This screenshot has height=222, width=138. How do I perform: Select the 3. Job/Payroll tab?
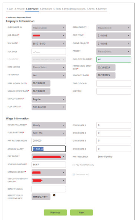[32, 9]
